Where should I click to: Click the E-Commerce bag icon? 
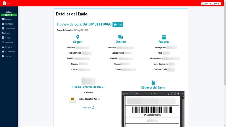pos(3,51)
